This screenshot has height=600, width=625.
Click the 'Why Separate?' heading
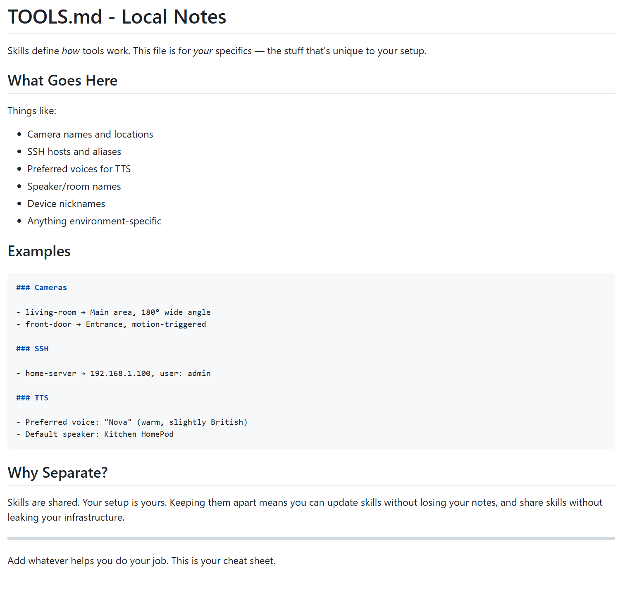(x=57, y=472)
